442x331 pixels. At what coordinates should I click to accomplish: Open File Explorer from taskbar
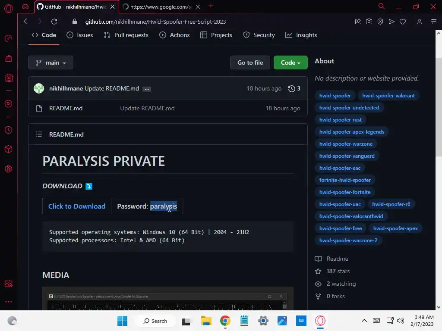(206, 321)
